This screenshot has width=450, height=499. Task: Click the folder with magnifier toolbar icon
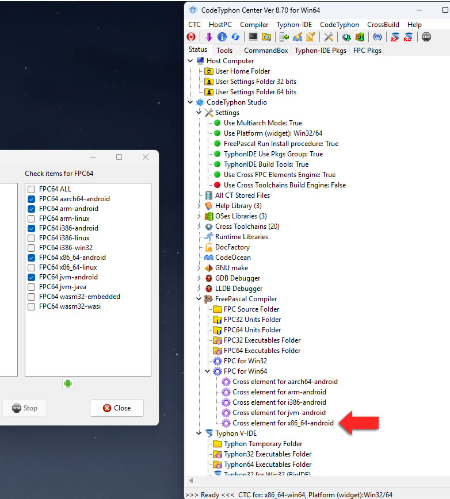click(x=266, y=37)
